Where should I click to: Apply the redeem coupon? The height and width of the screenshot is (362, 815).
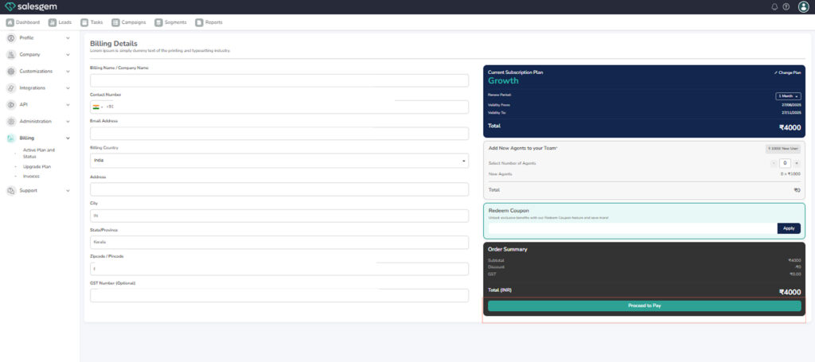[x=788, y=228]
